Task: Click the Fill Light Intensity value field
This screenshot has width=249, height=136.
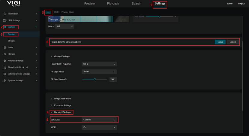Action: [113, 79]
